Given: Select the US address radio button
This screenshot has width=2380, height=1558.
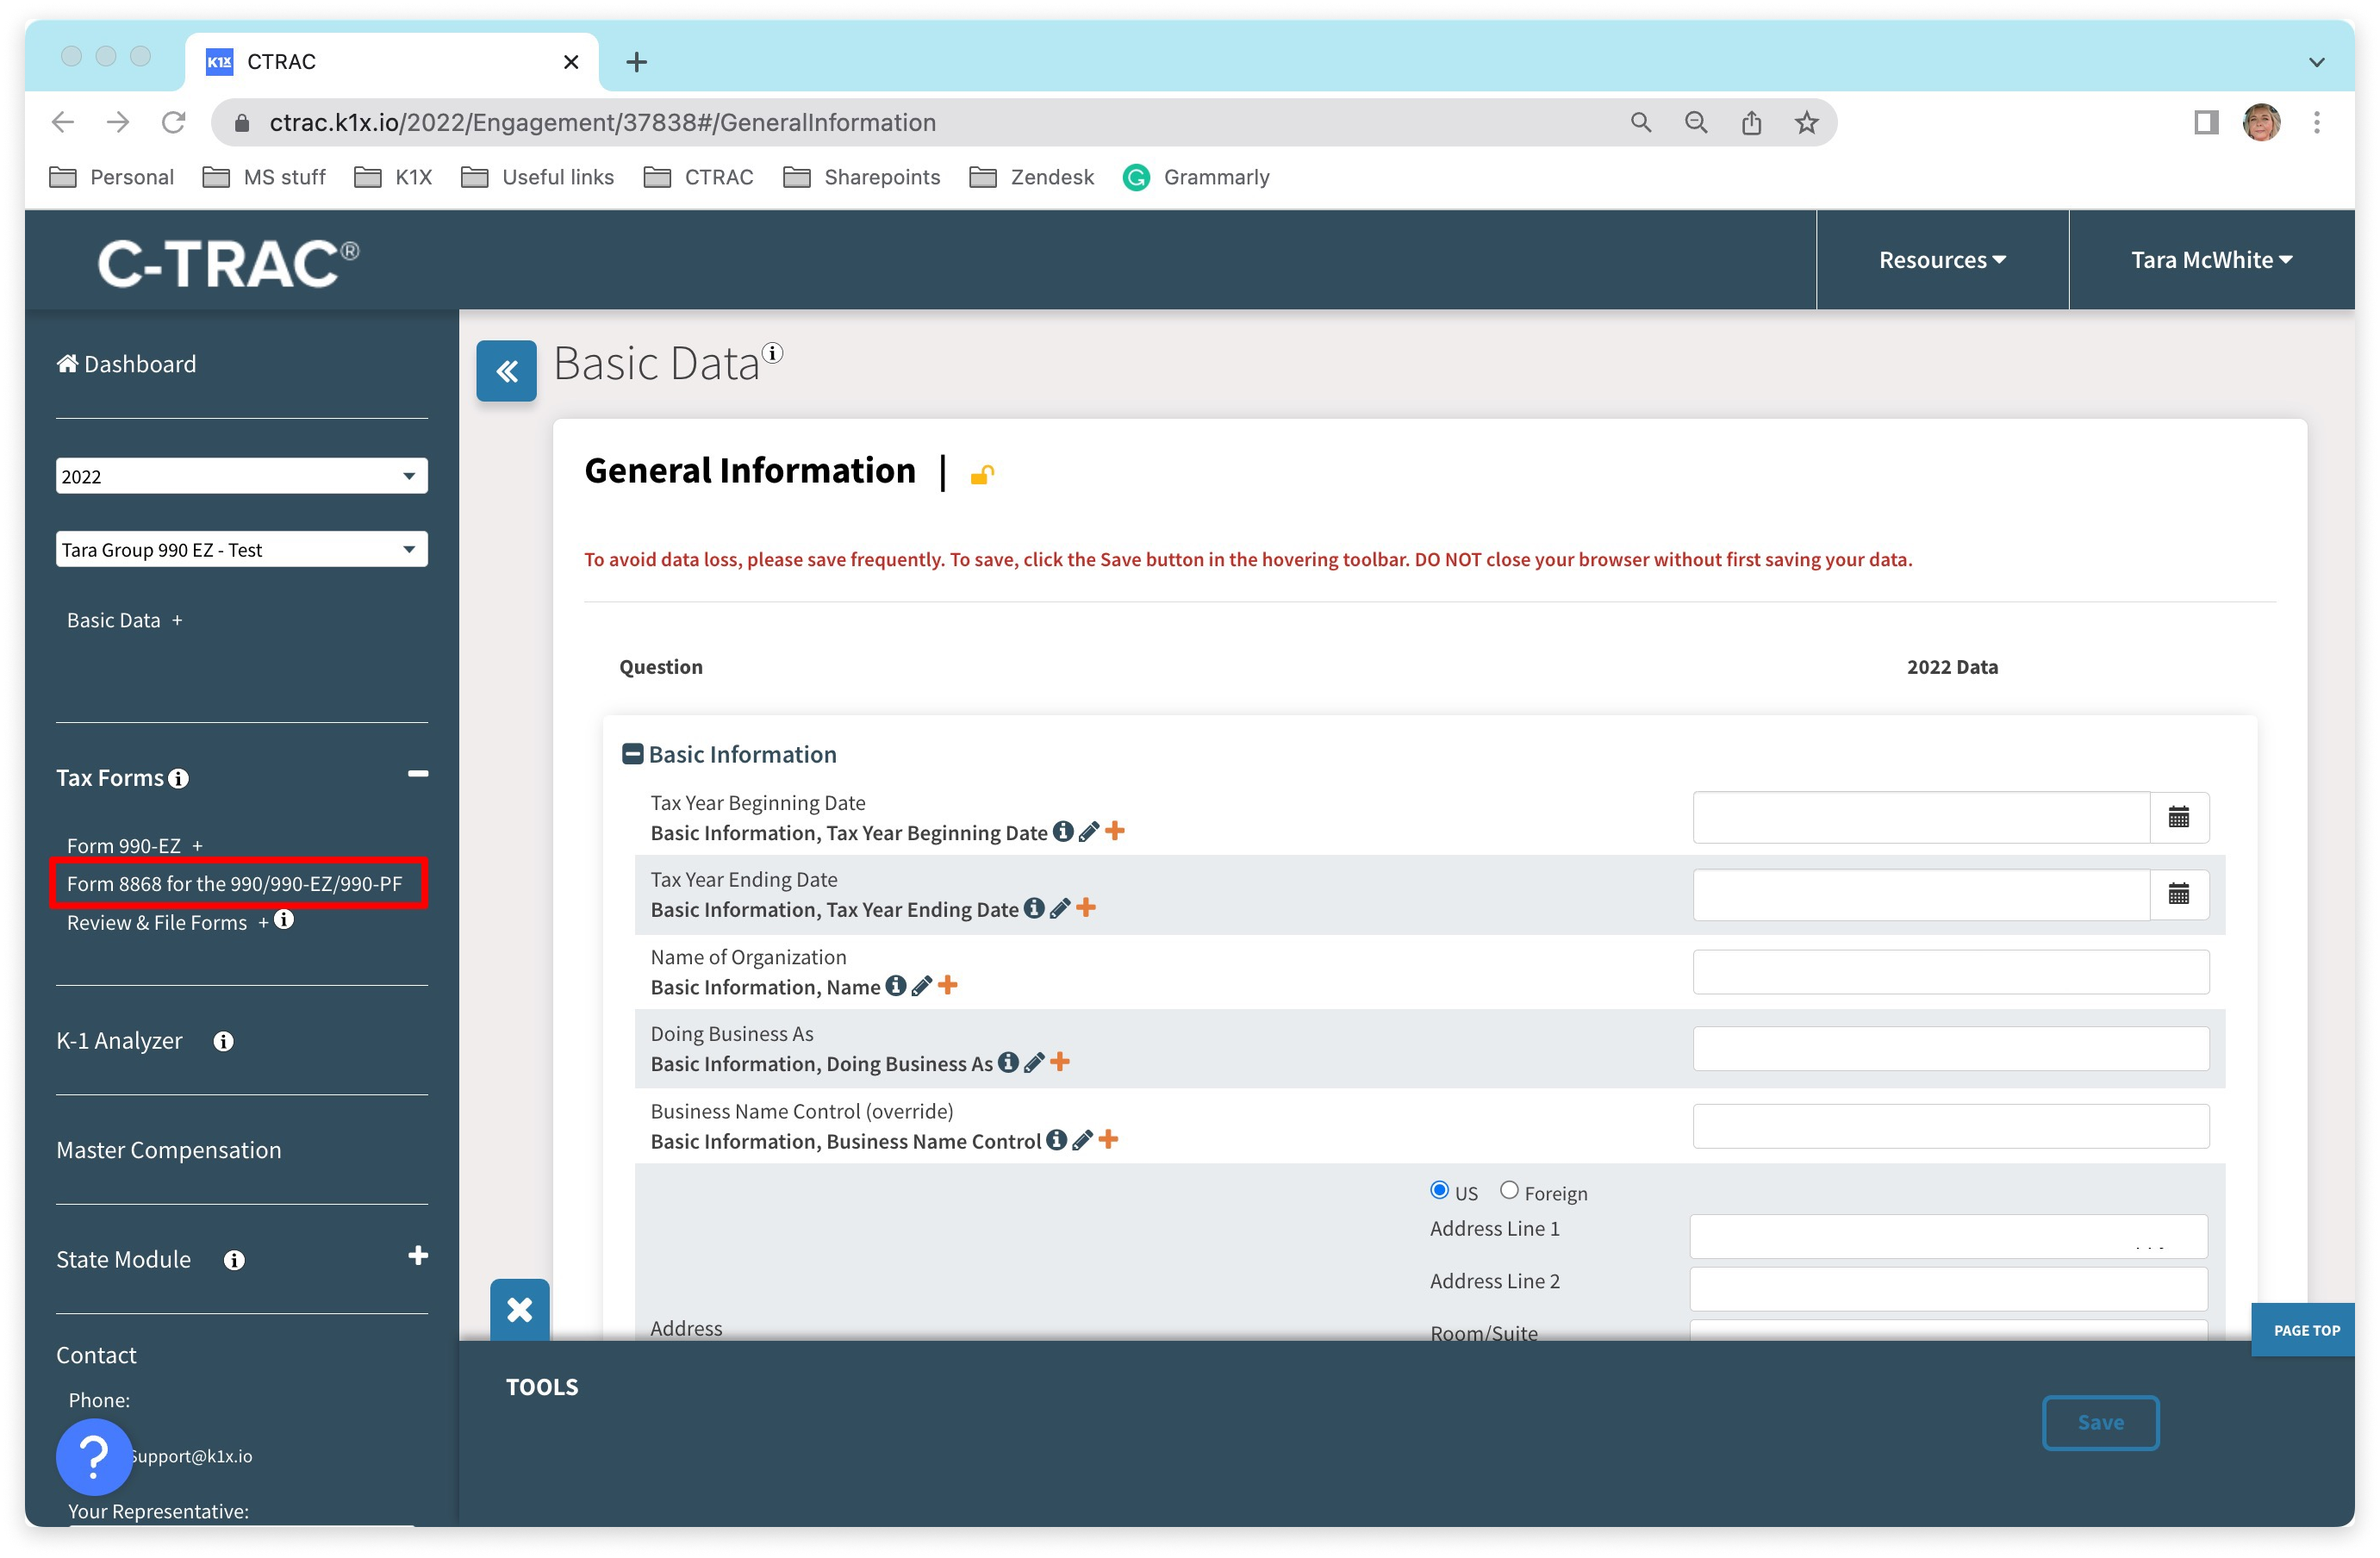Looking at the screenshot, I should point(1439,1190).
